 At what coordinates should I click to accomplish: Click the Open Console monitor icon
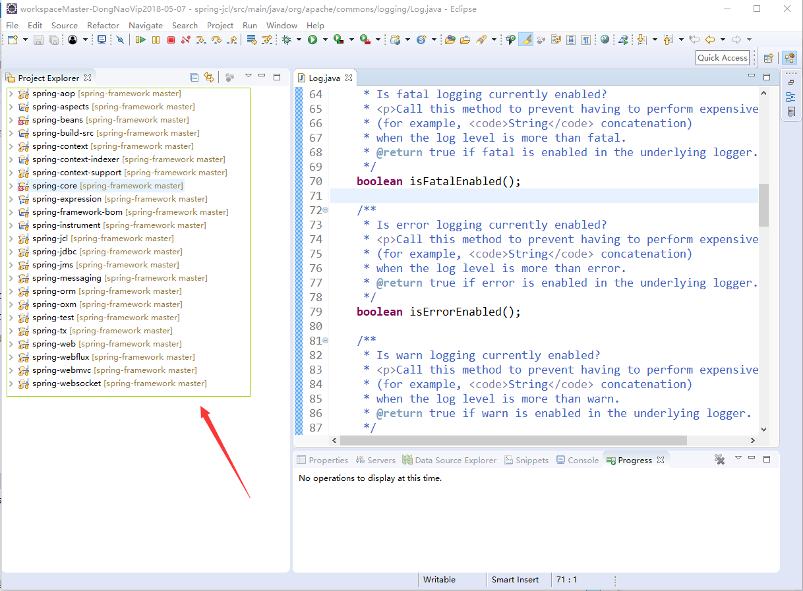tap(102, 40)
